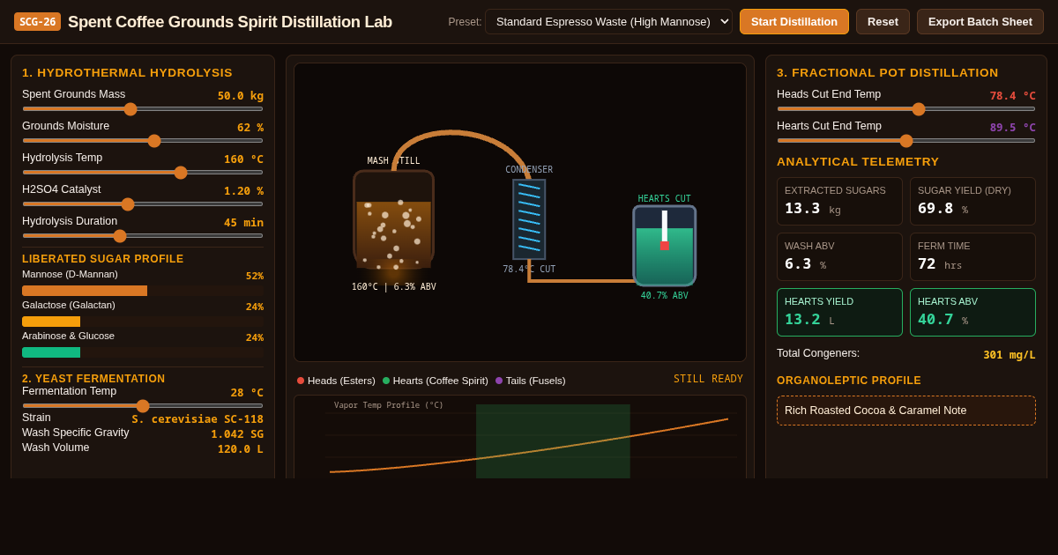Click the purple Tails (Fusels) legend dot

click(x=499, y=381)
